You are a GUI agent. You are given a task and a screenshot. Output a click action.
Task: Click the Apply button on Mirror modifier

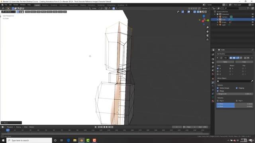click(225, 62)
